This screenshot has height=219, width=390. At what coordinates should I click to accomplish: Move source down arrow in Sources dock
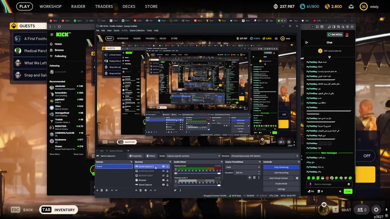[155, 190]
